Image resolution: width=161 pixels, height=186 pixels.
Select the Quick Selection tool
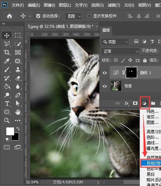tap(18, 44)
